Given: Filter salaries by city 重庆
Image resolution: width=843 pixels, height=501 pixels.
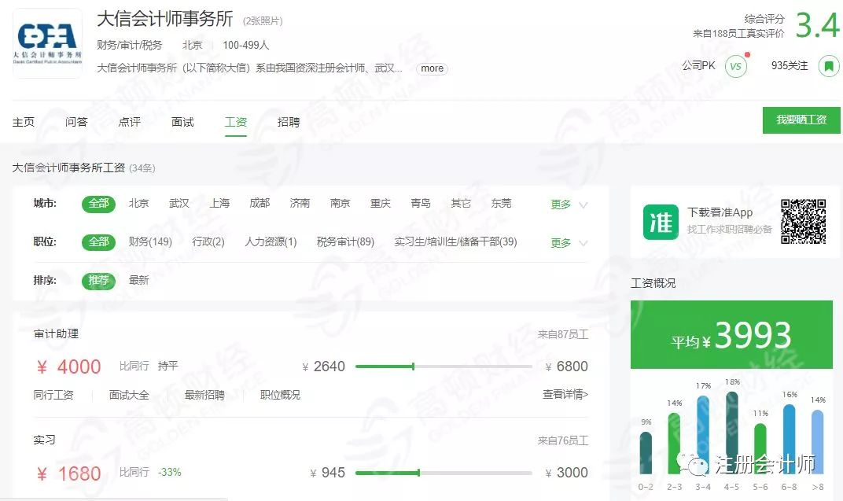Looking at the screenshot, I should coord(380,203).
